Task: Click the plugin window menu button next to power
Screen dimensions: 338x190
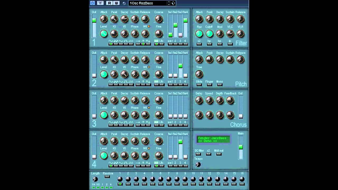Action: (x=100, y=3)
